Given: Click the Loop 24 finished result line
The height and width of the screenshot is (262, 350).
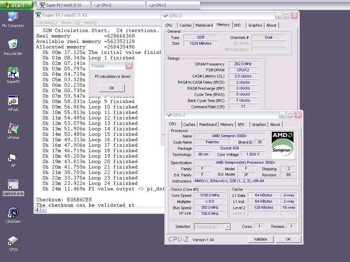Looking at the screenshot, I should point(90,183).
